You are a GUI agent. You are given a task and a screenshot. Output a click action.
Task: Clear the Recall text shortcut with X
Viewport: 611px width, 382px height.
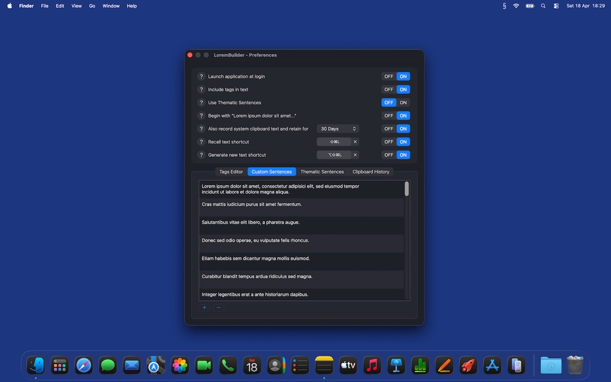click(x=355, y=142)
